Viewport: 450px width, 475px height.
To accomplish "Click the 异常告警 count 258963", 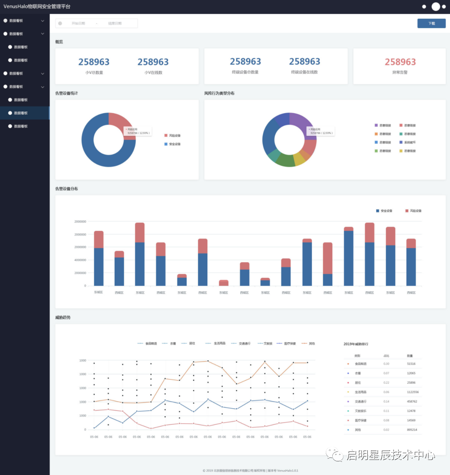I will (400, 62).
